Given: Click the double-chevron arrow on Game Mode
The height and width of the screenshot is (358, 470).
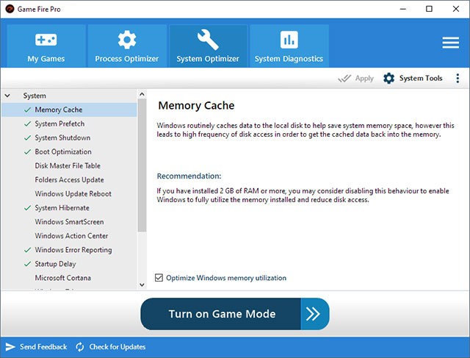Looking at the screenshot, I should click(x=314, y=314).
